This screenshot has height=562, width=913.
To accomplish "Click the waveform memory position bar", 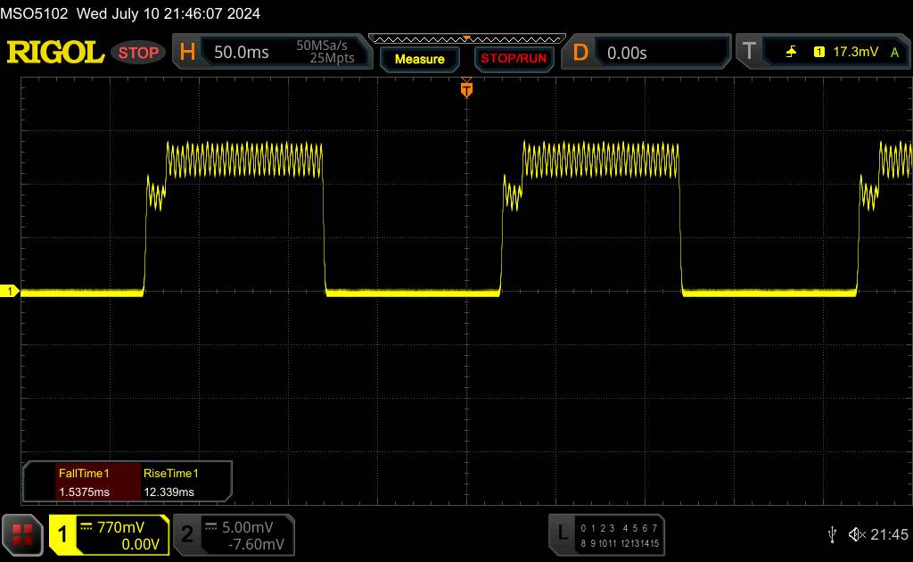I will click(464, 38).
